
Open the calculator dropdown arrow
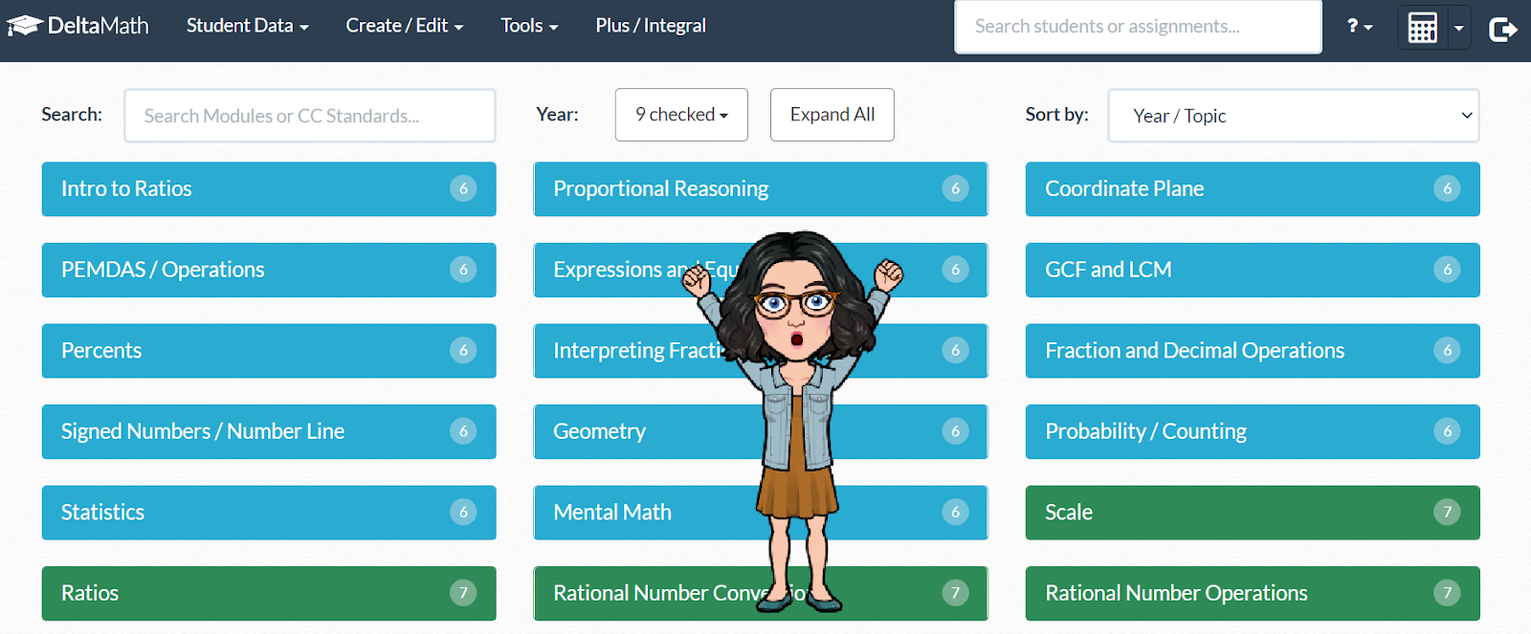click(1458, 28)
